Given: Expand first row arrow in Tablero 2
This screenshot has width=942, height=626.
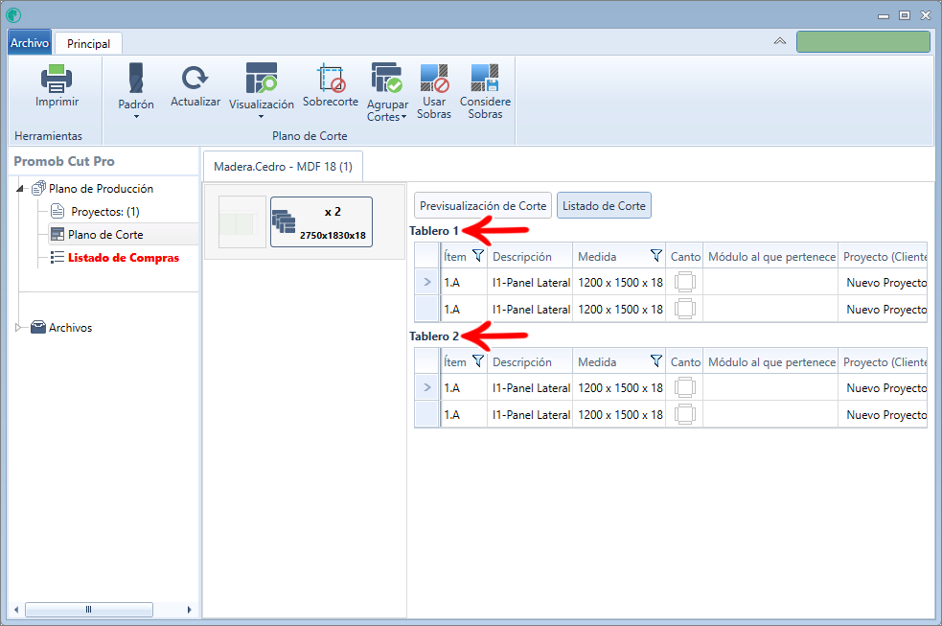Looking at the screenshot, I should point(427,387).
